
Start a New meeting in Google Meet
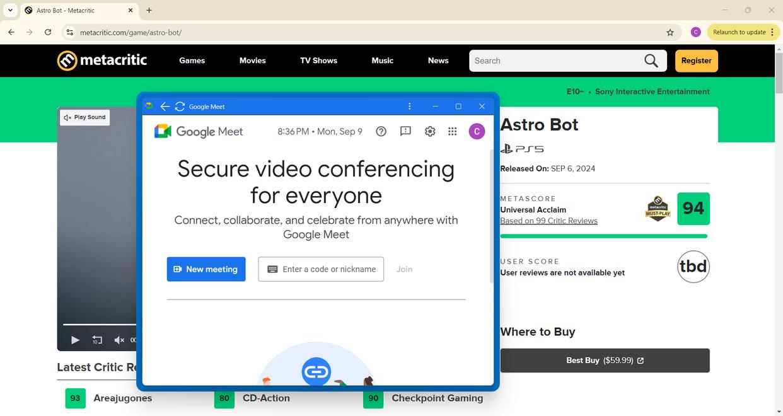coord(206,269)
